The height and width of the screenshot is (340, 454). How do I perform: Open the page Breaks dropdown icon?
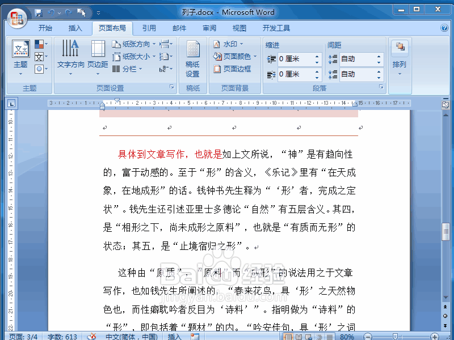[x=166, y=44]
